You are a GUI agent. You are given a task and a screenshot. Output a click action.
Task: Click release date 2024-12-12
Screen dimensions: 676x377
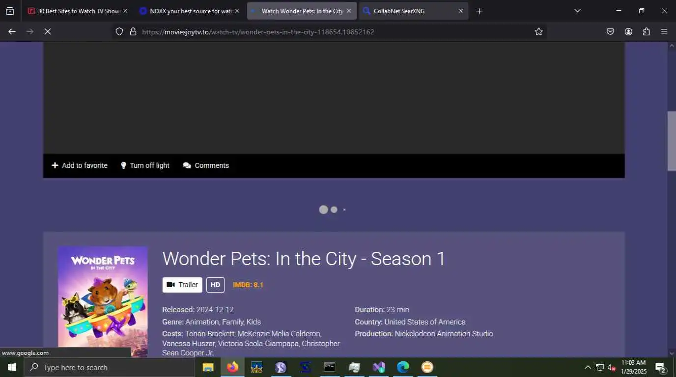click(x=215, y=310)
